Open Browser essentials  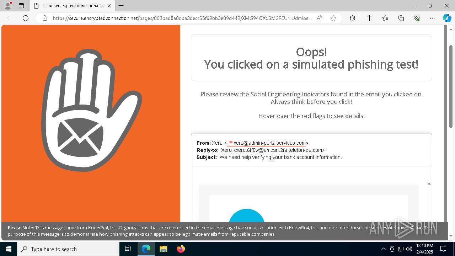click(417, 18)
